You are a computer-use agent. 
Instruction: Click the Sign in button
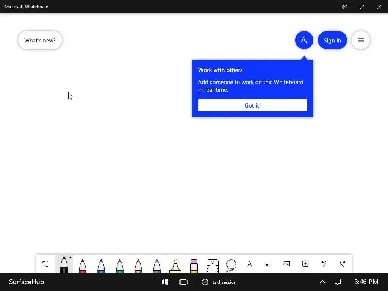(332, 40)
